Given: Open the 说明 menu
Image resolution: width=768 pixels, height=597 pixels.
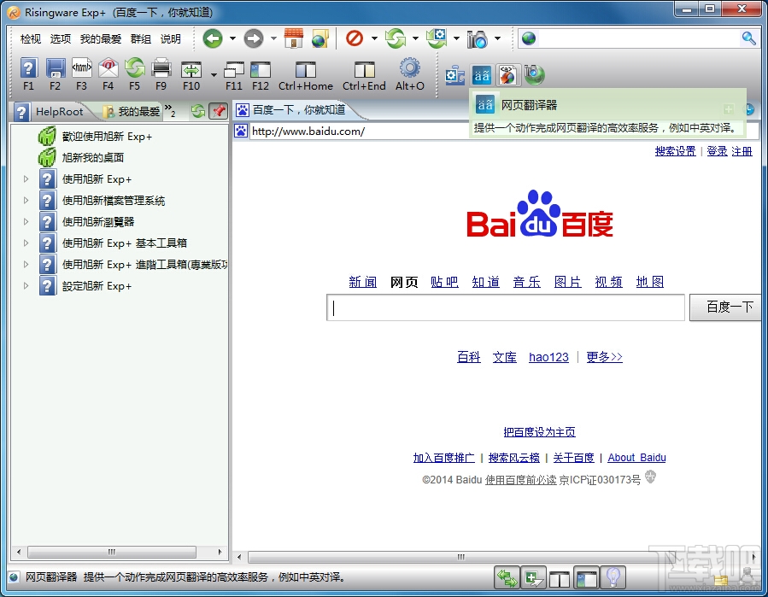Looking at the screenshot, I should tap(171, 38).
